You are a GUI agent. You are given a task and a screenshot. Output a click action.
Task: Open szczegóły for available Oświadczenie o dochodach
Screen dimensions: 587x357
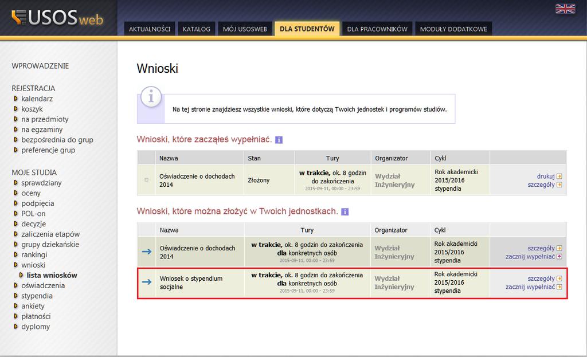[541, 248]
